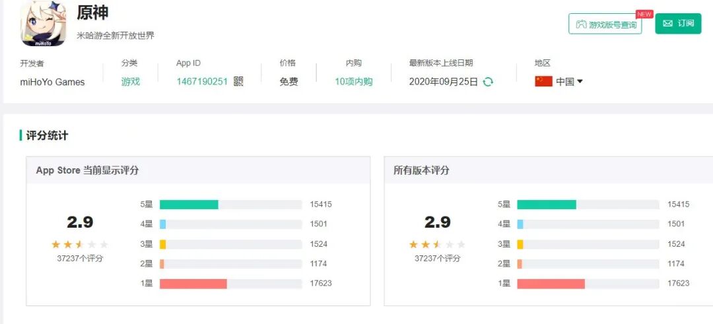Viewport: 713px width, 324px height.
Task: Click App ID 1467190251 link
Action: point(202,82)
